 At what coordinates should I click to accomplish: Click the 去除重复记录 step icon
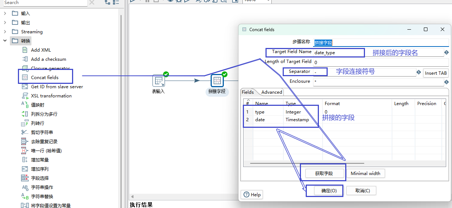pyautogui.click(x=25, y=142)
